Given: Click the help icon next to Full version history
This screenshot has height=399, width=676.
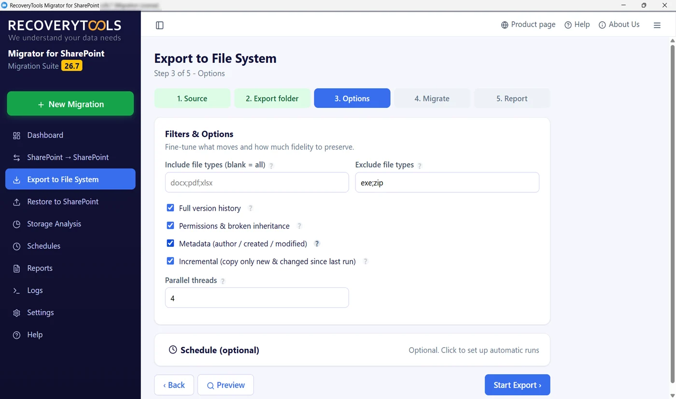Looking at the screenshot, I should tap(251, 208).
